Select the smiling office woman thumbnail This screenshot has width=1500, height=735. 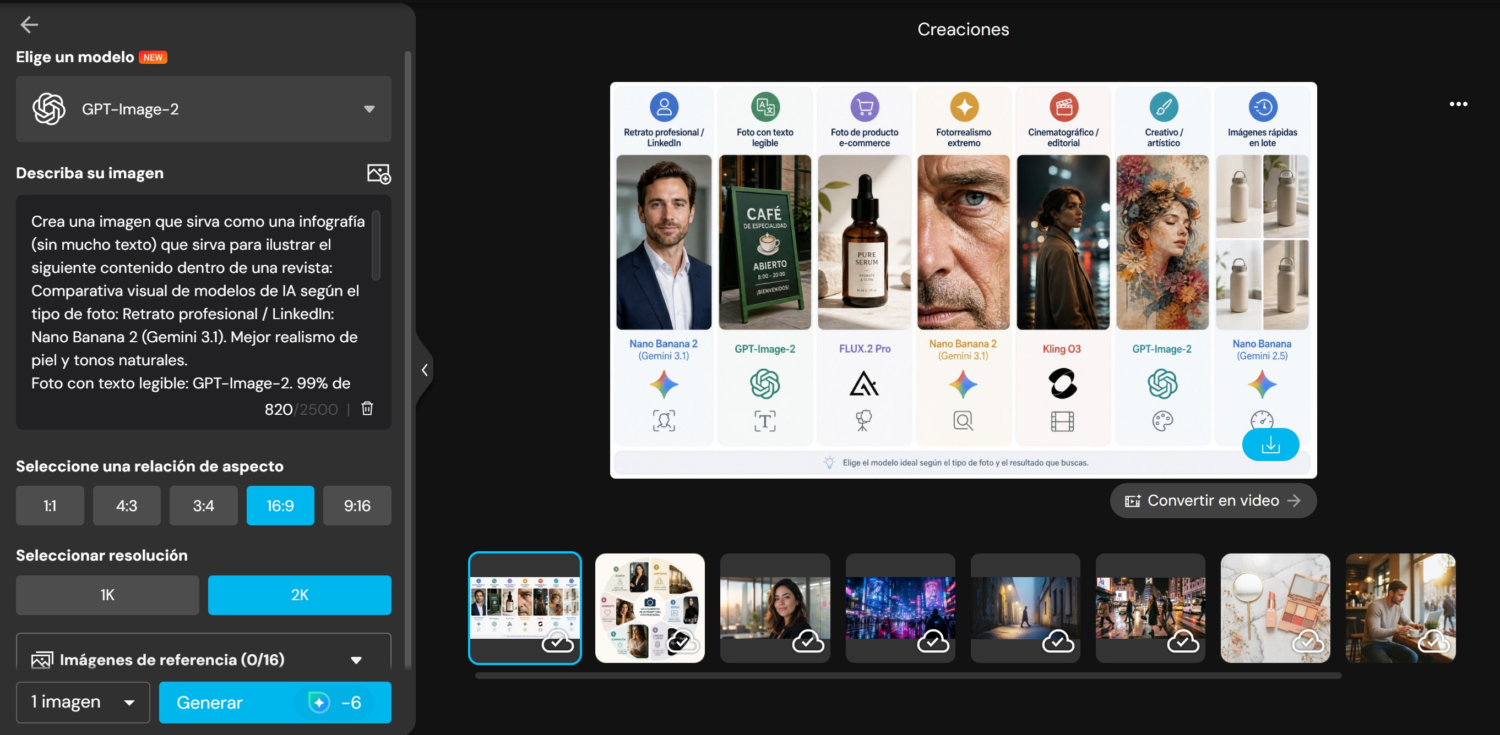pyautogui.click(x=775, y=608)
